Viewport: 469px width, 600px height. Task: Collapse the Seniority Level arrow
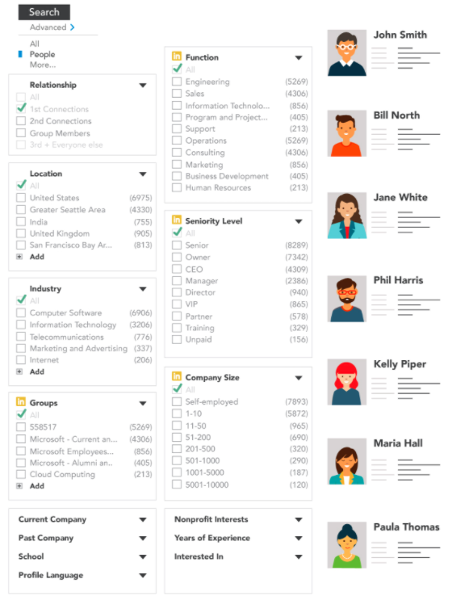299,221
